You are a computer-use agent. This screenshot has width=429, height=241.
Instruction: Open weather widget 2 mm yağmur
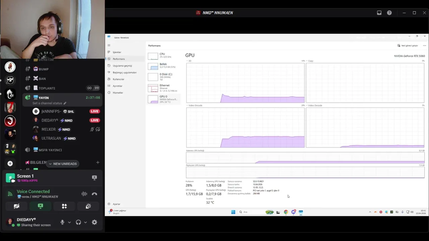point(117,212)
